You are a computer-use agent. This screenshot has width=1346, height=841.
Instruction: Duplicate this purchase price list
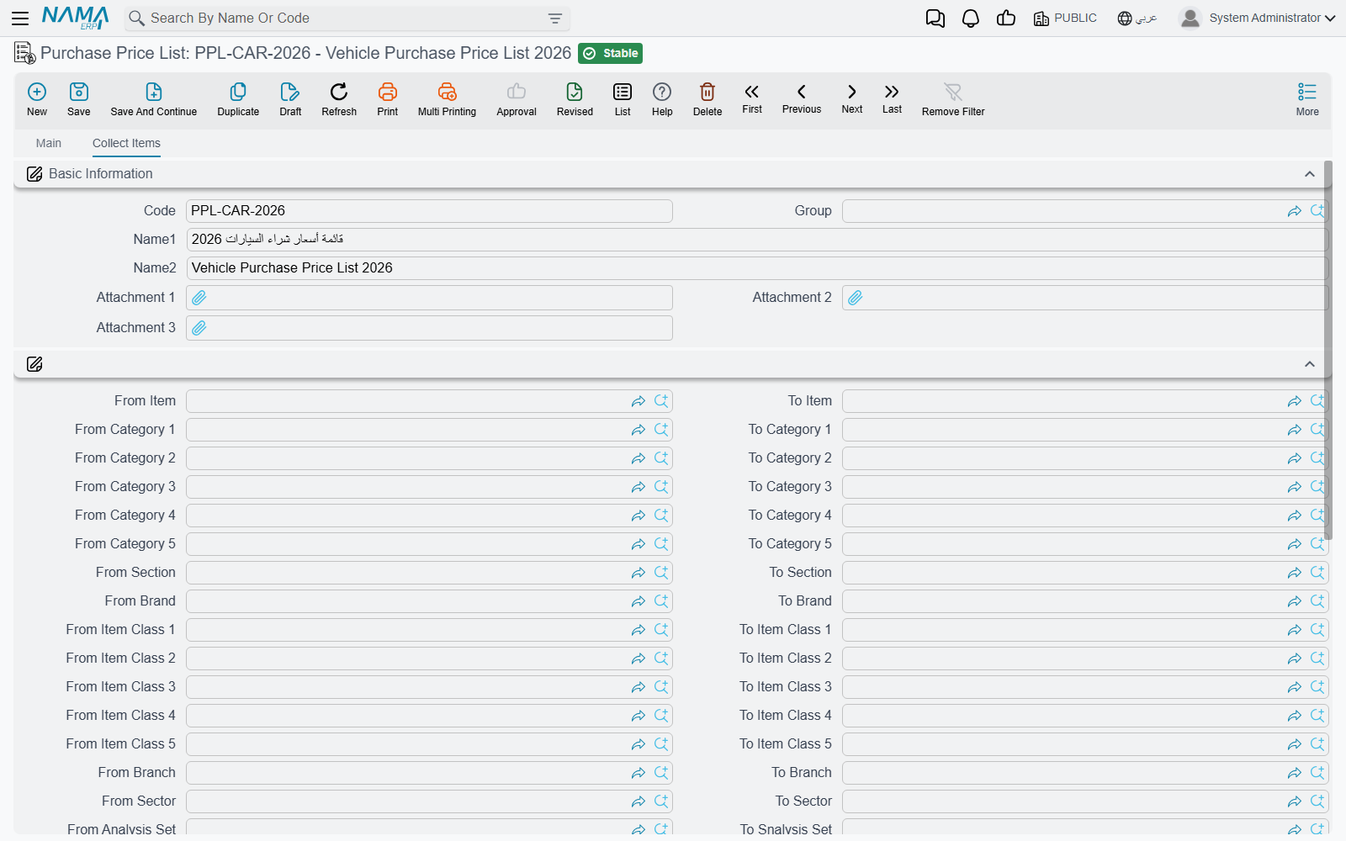238,99
